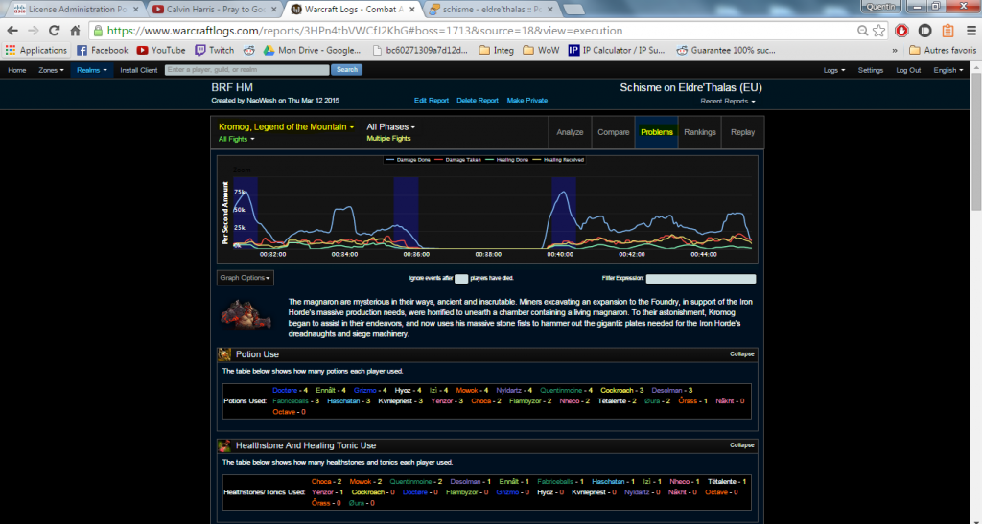Open the English language dropdown
This screenshot has width=982, height=524.
click(948, 70)
